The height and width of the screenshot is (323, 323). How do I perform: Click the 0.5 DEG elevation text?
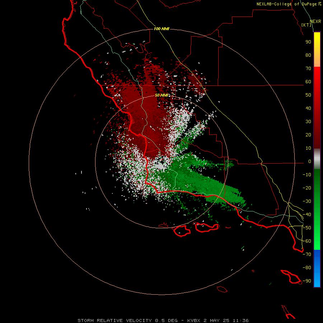166,320
